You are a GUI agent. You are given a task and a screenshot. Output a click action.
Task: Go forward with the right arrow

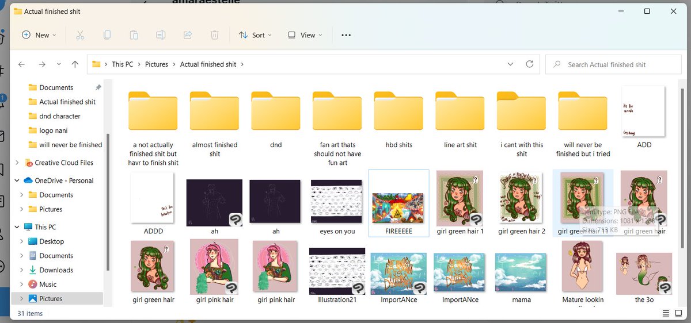coord(41,64)
